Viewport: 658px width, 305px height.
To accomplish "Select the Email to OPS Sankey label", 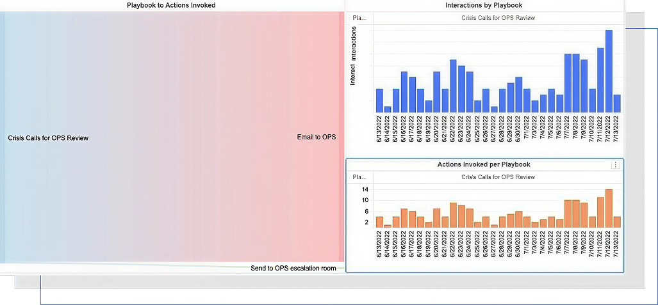I will click(317, 137).
